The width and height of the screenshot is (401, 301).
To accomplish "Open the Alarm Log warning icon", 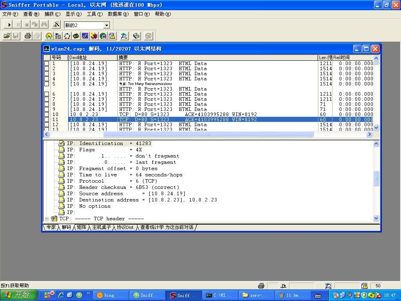I will (x=112, y=36).
